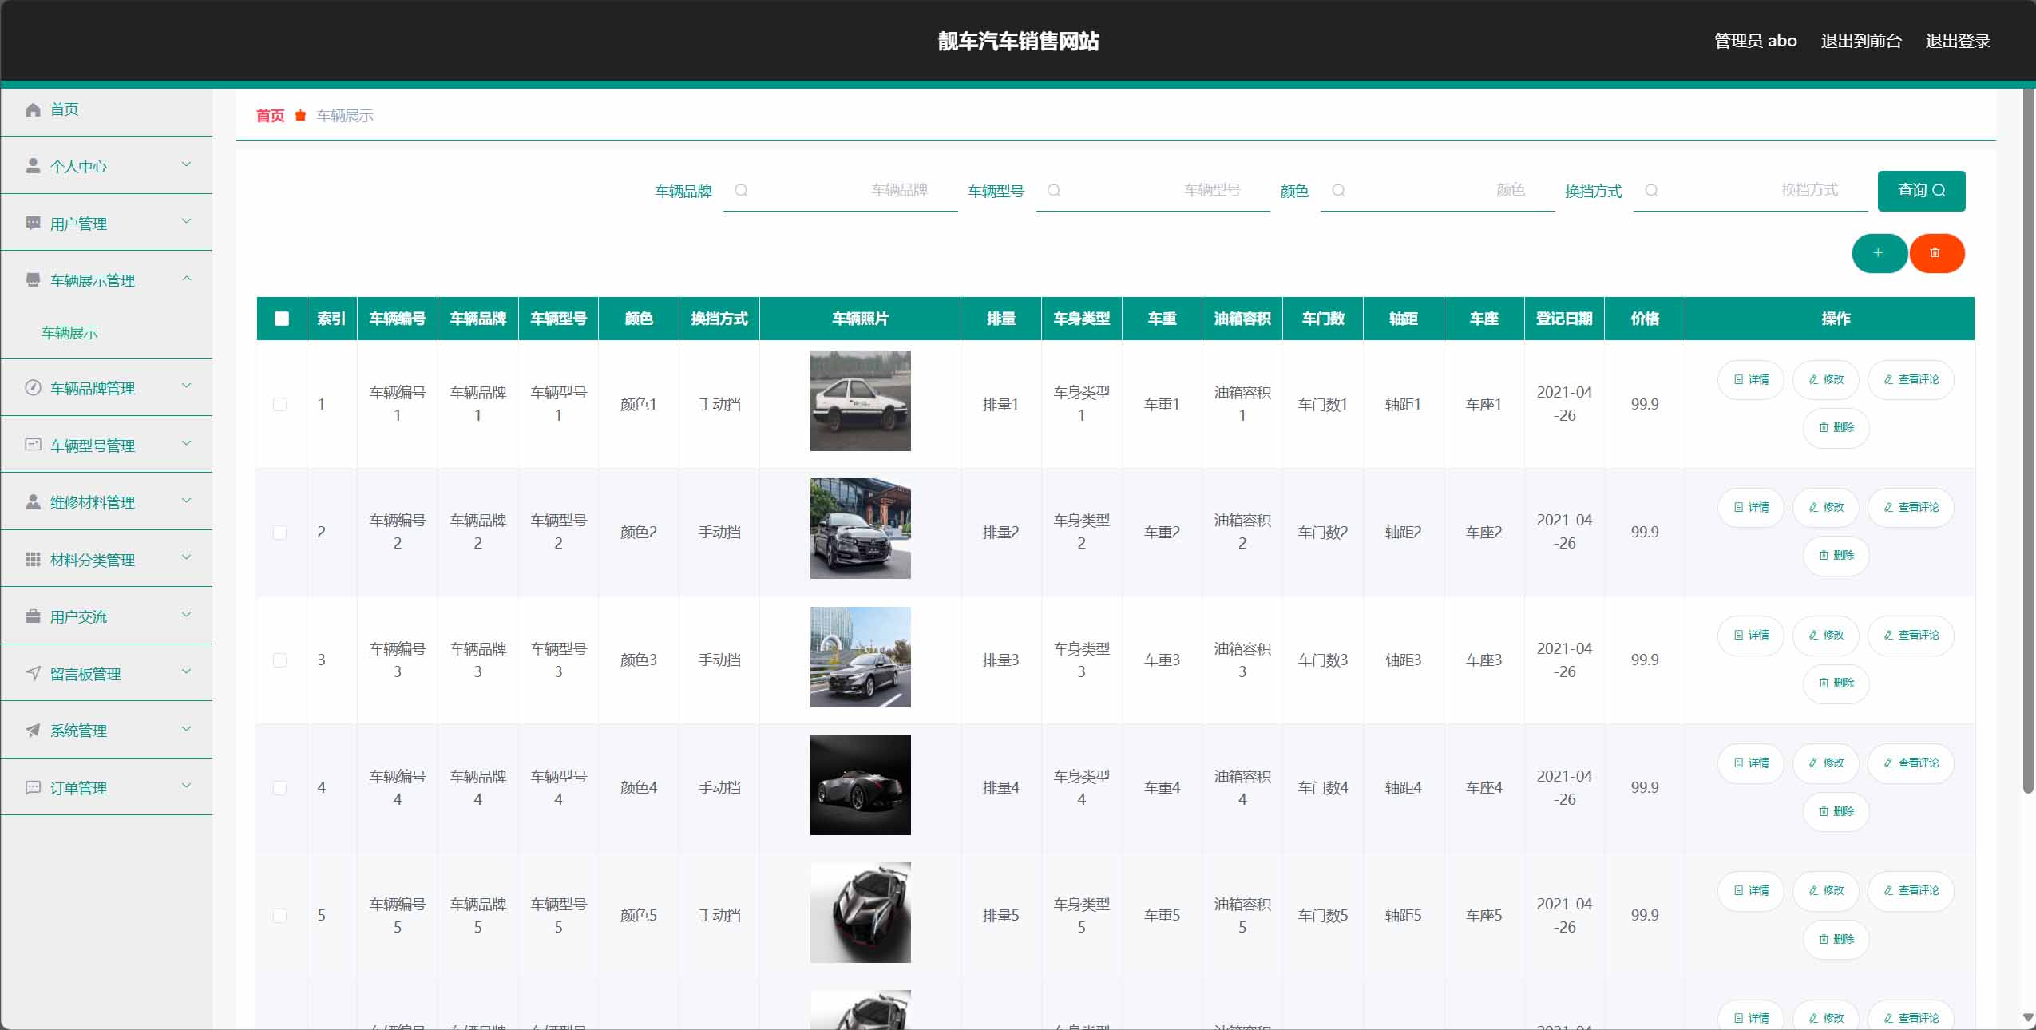Viewport: 2036px width, 1030px height.
Task: Click the search icon in 换挡方式 field
Action: pos(1652,190)
